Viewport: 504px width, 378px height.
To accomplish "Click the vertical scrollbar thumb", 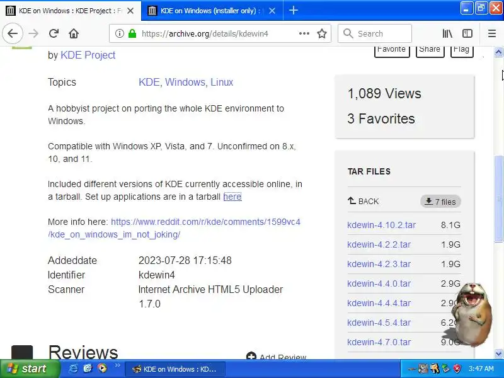I will pyautogui.click(x=498, y=198).
